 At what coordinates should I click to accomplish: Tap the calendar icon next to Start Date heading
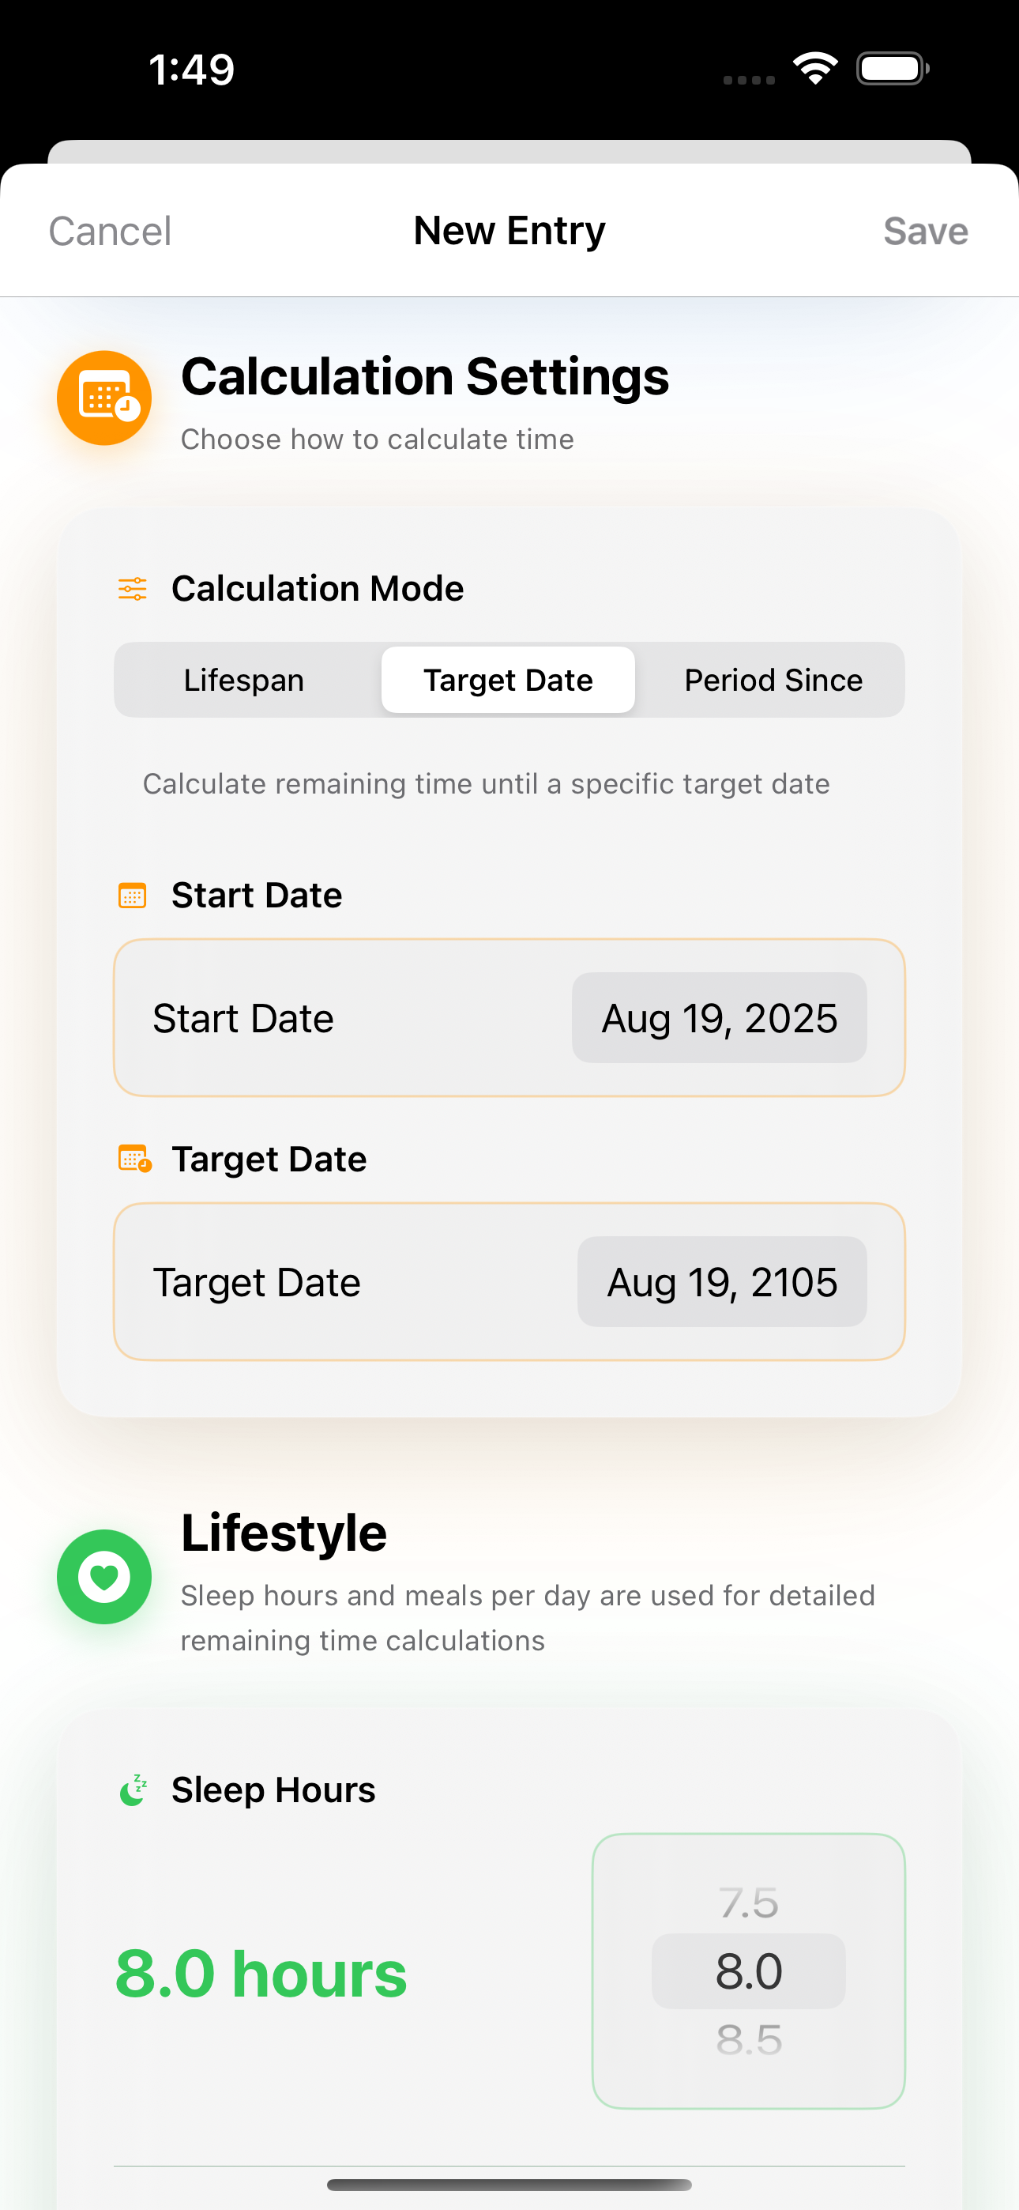click(x=132, y=896)
